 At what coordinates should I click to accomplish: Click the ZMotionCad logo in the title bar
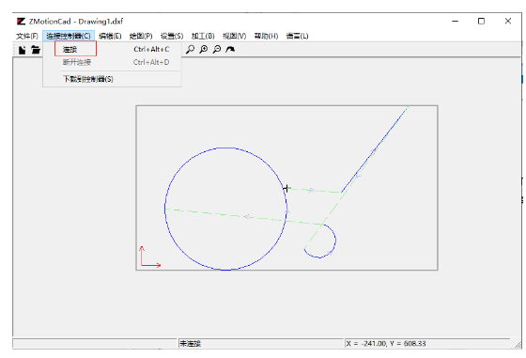[21, 22]
